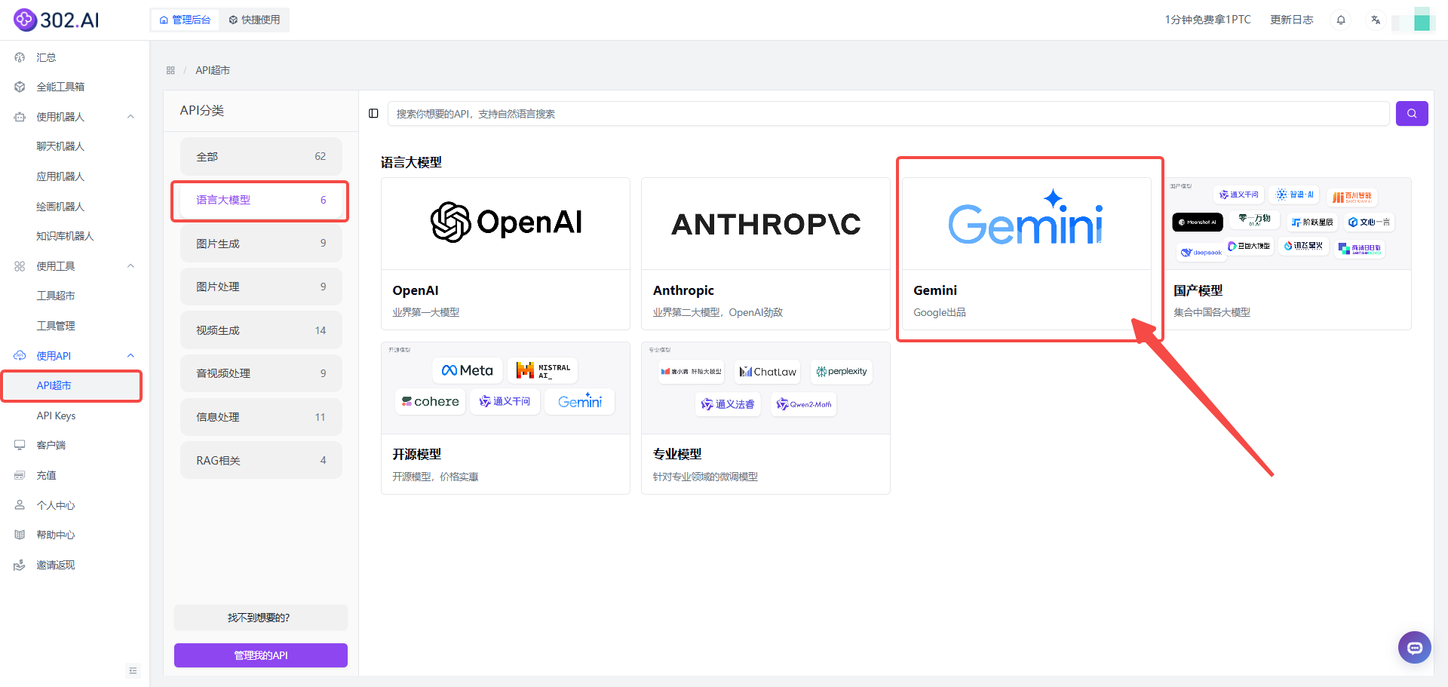Viewport: 1448px width, 687px height.
Task: Select the 音视频处理 category
Action: [x=261, y=373]
